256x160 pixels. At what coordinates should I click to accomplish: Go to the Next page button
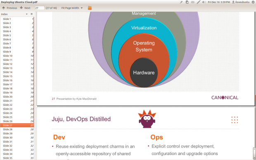point(25,8)
